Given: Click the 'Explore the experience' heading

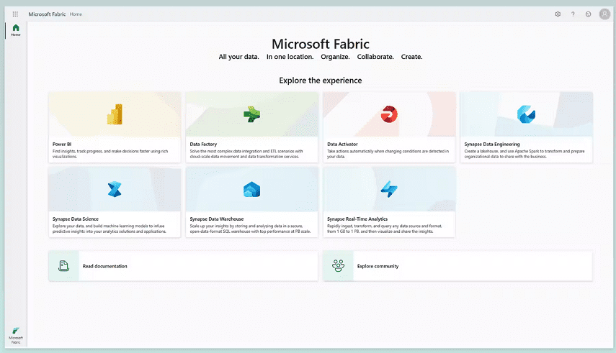Looking at the screenshot, I should 321,81.
